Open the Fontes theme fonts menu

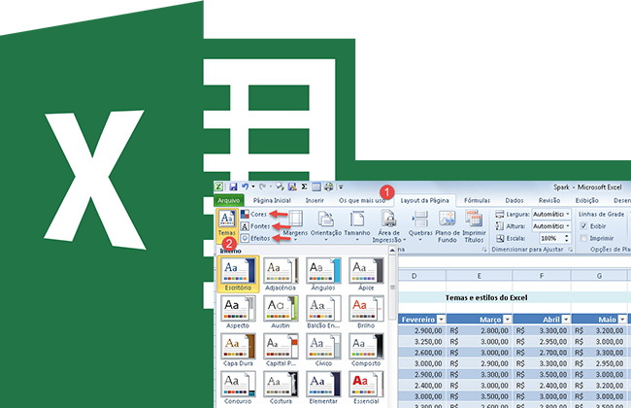coord(255,226)
